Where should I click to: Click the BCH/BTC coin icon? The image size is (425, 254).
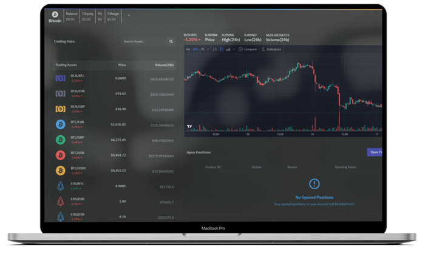pos(60,78)
